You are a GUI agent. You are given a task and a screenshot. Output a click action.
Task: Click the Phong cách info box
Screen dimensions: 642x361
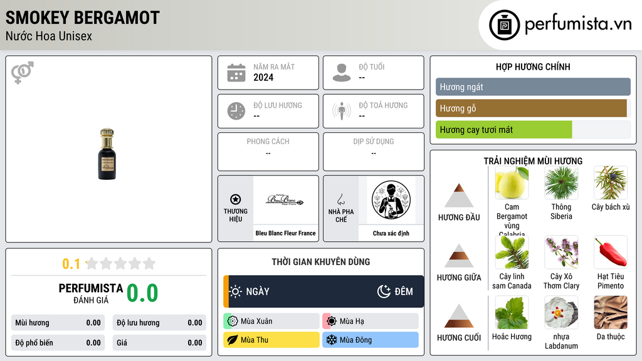pyautogui.click(x=268, y=152)
